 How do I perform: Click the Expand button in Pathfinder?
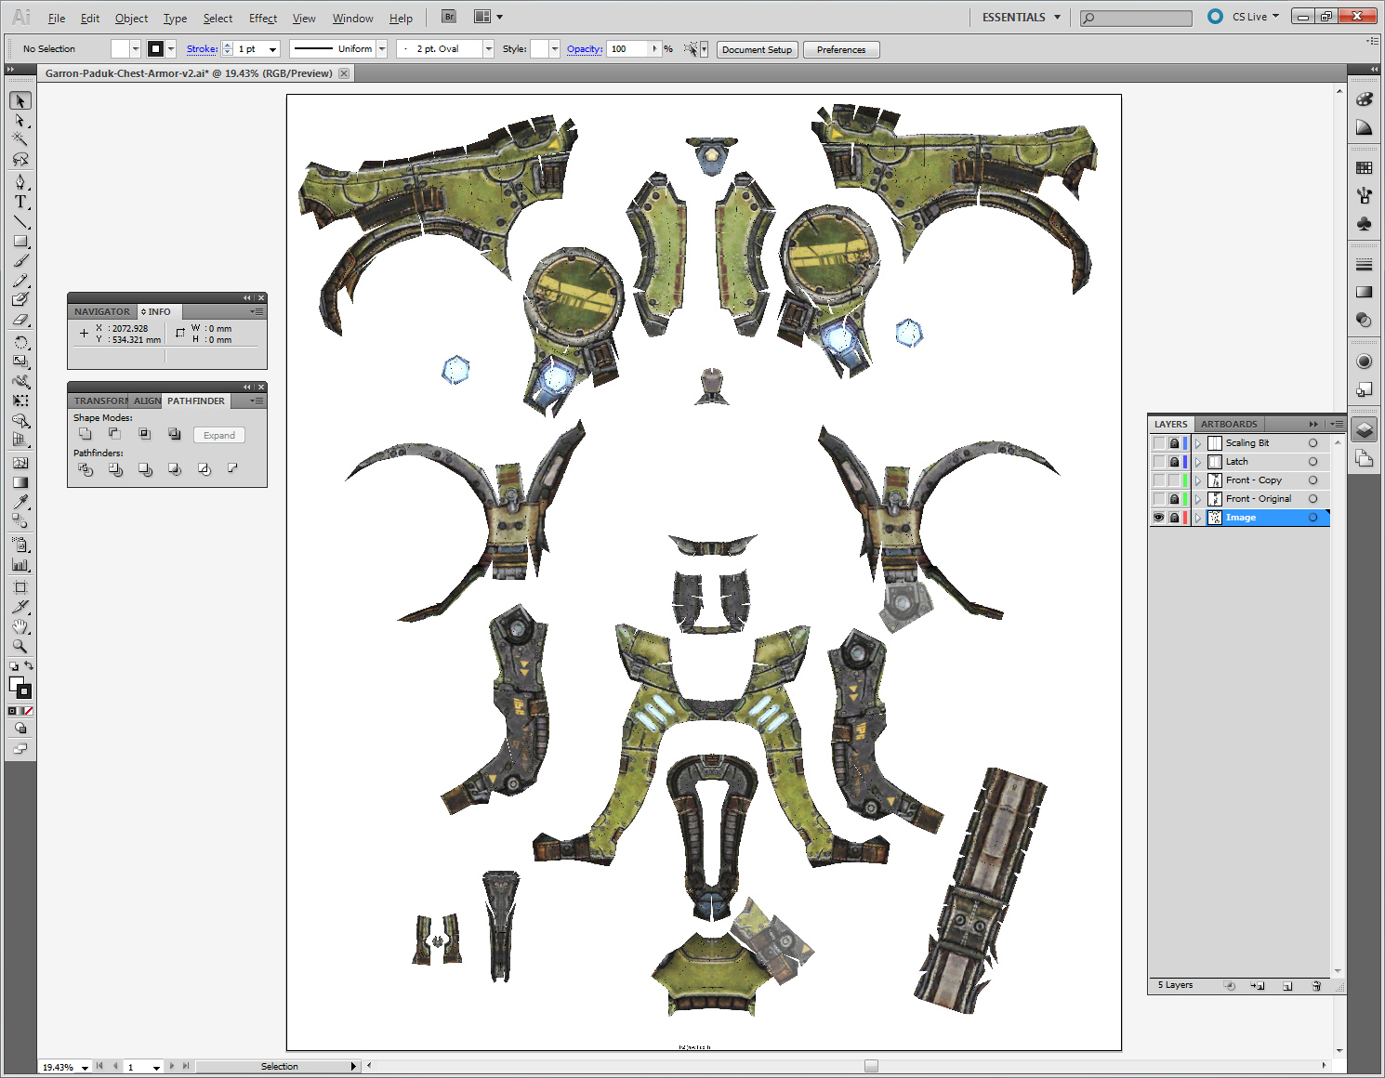pos(219,435)
